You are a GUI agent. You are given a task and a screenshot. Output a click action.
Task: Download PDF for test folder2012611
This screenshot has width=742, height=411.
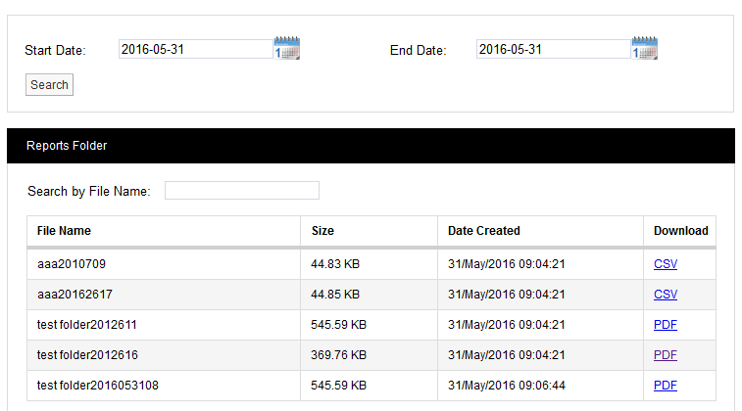666,325
